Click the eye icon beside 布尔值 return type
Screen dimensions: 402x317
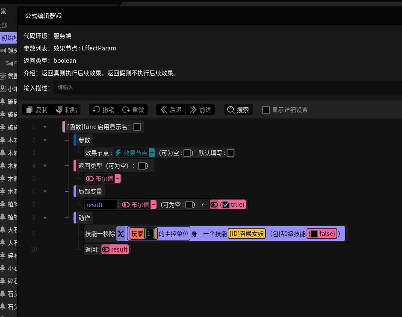point(90,179)
